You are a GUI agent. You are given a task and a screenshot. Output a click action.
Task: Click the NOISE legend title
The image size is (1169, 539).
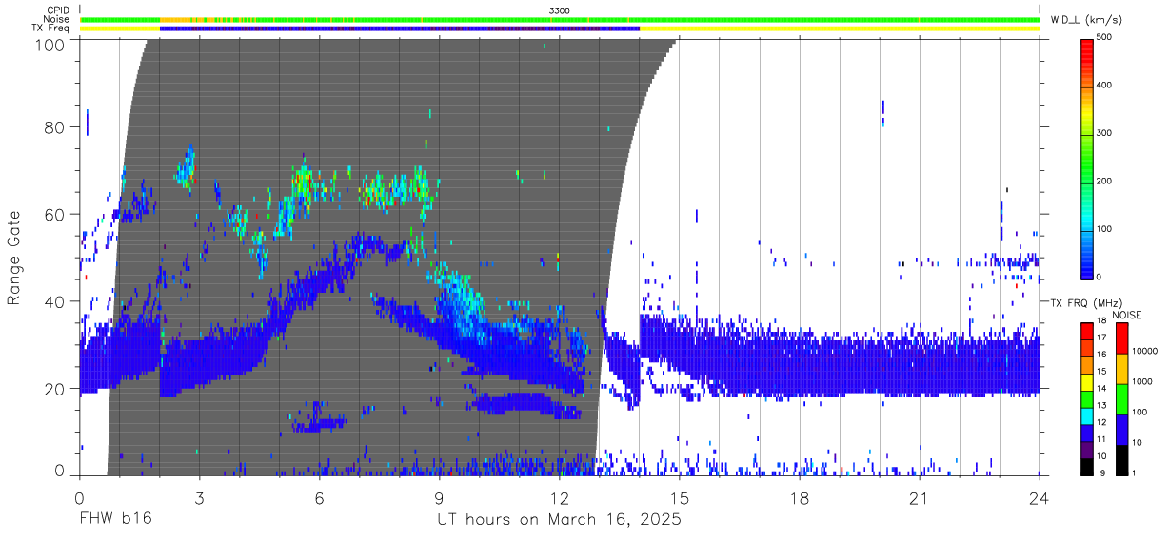pos(1128,314)
